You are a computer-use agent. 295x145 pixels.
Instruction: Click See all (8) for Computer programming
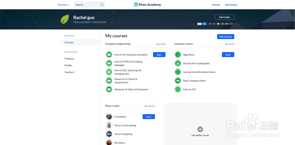pyautogui.click(x=161, y=44)
